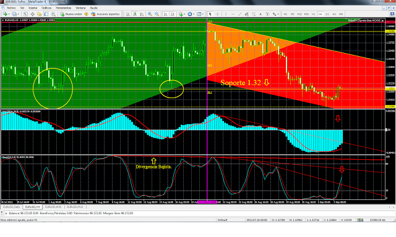This screenshot has width=396, height=237.
Task: Expand the arrows objects dropdown arrow
Action: [x=278, y=14]
